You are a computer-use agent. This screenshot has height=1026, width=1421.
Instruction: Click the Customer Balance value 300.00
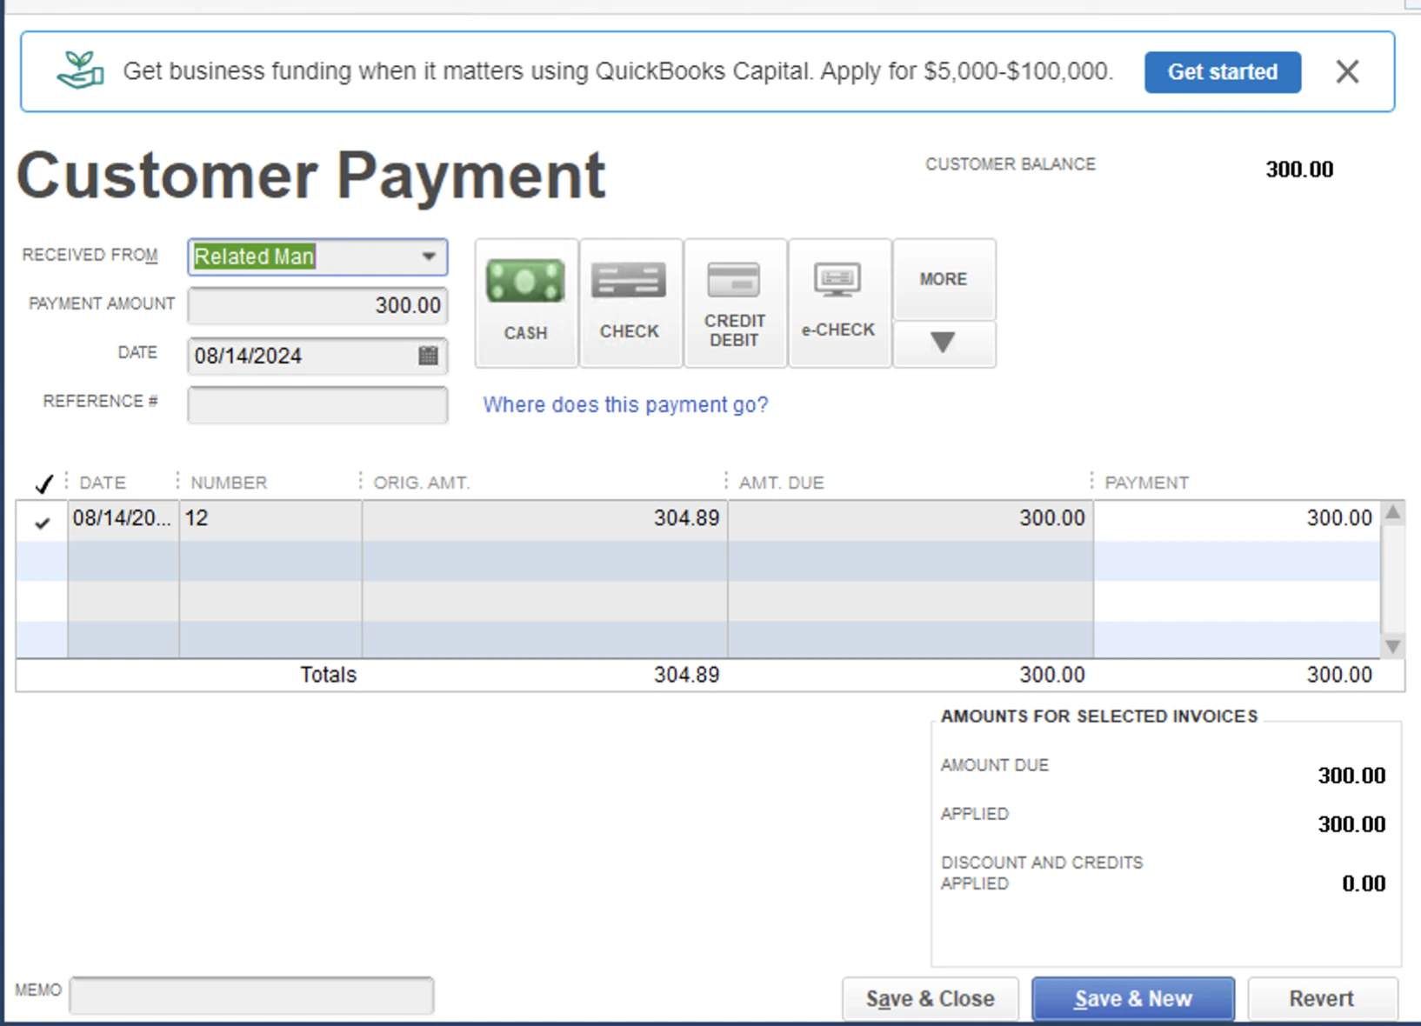tap(1299, 169)
